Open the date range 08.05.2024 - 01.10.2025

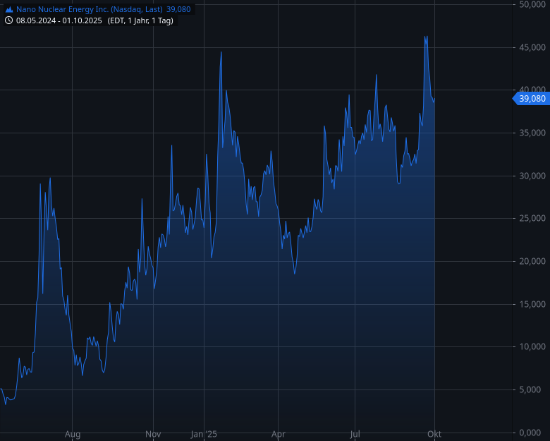click(59, 20)
